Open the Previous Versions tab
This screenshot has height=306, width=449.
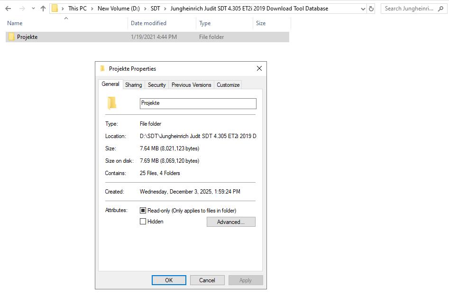pos(191,85)
